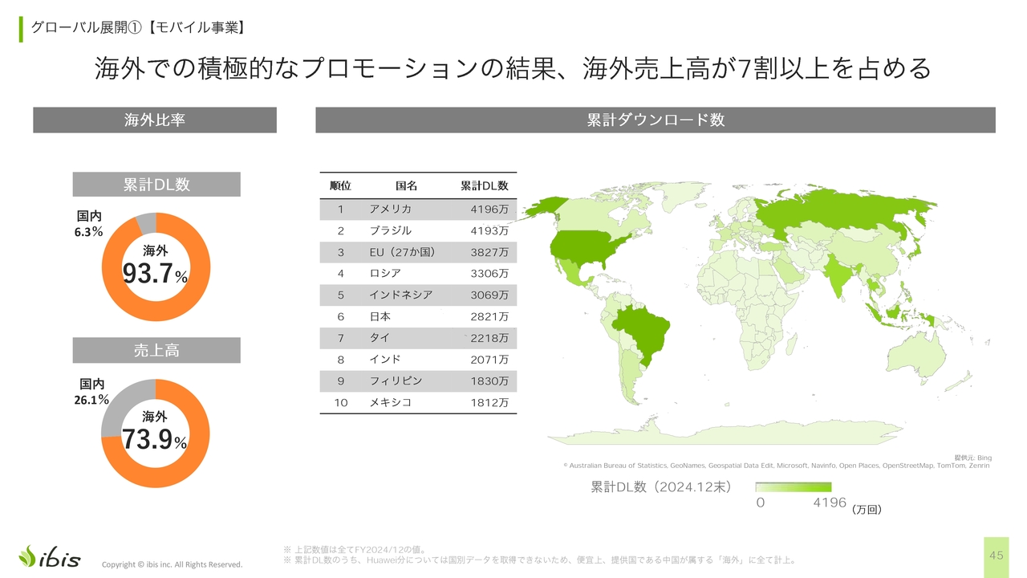
Task: Click the 1830万 value
Action: pos(489,381)
